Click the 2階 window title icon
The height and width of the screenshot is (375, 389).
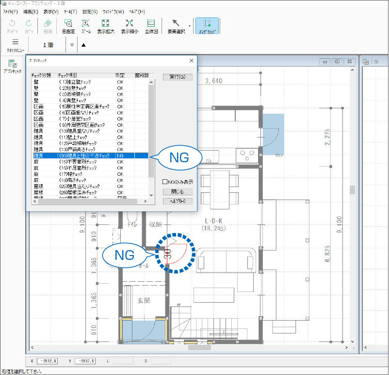(x=365, y=62)
